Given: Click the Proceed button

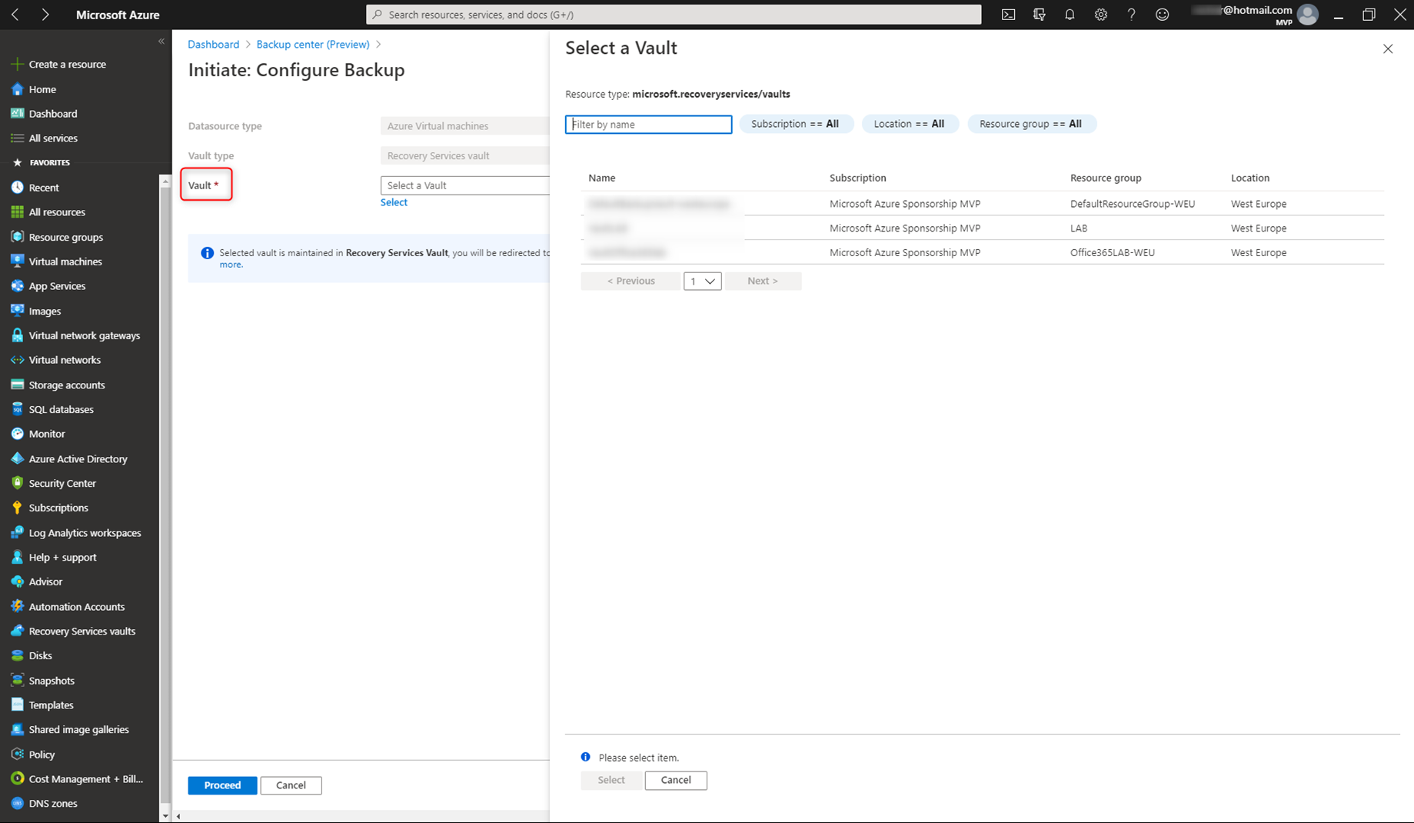Looking at the screenshot, I should click(x=222, y=785).
